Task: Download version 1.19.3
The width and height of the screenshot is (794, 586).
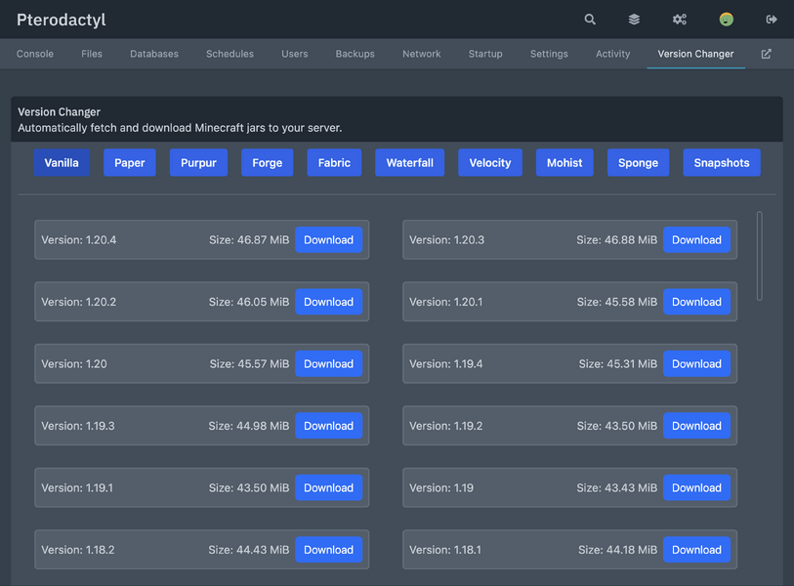Action: [329, 426]
